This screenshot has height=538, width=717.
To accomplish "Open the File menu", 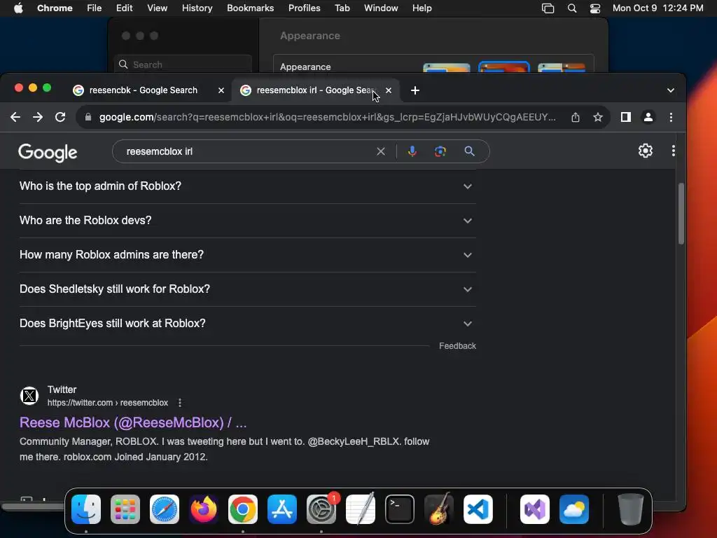I will (95, 8).
